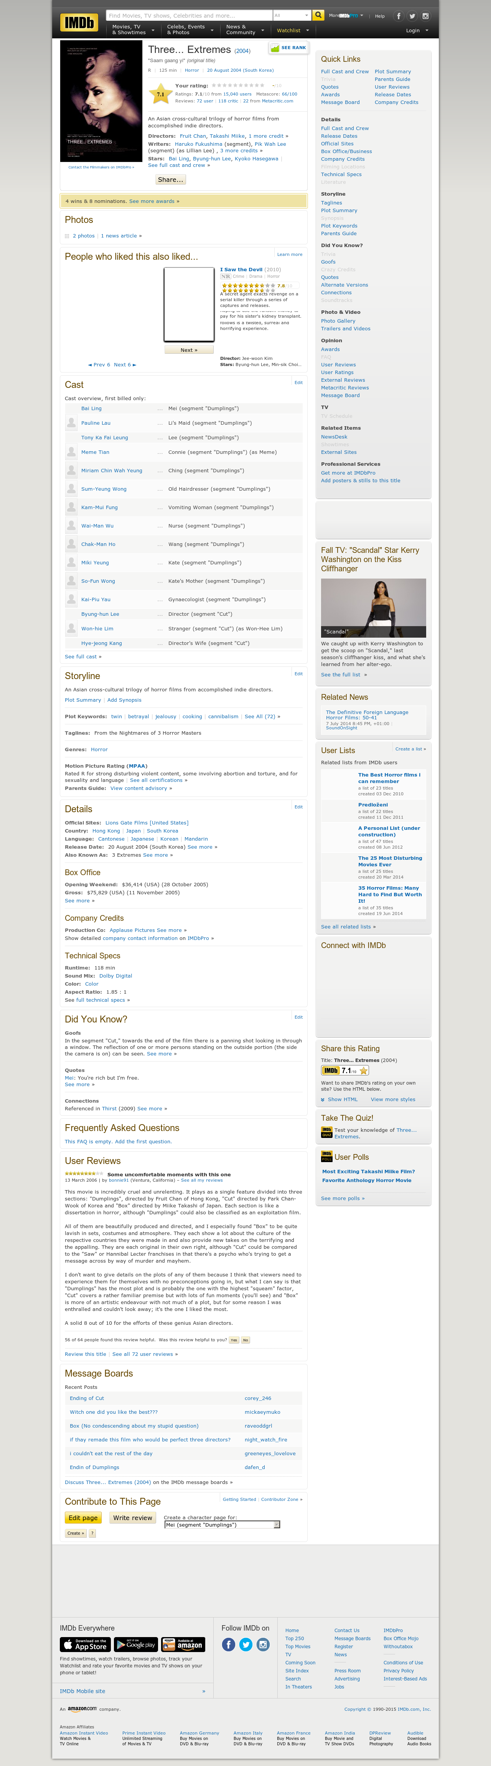The image size is (491, 1766).
Task: Open IMDb's Twitter page from header icon
Action: [412, 16]
